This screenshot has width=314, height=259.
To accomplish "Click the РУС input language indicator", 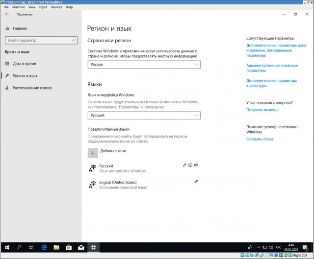I will click(x=278, y=247).
